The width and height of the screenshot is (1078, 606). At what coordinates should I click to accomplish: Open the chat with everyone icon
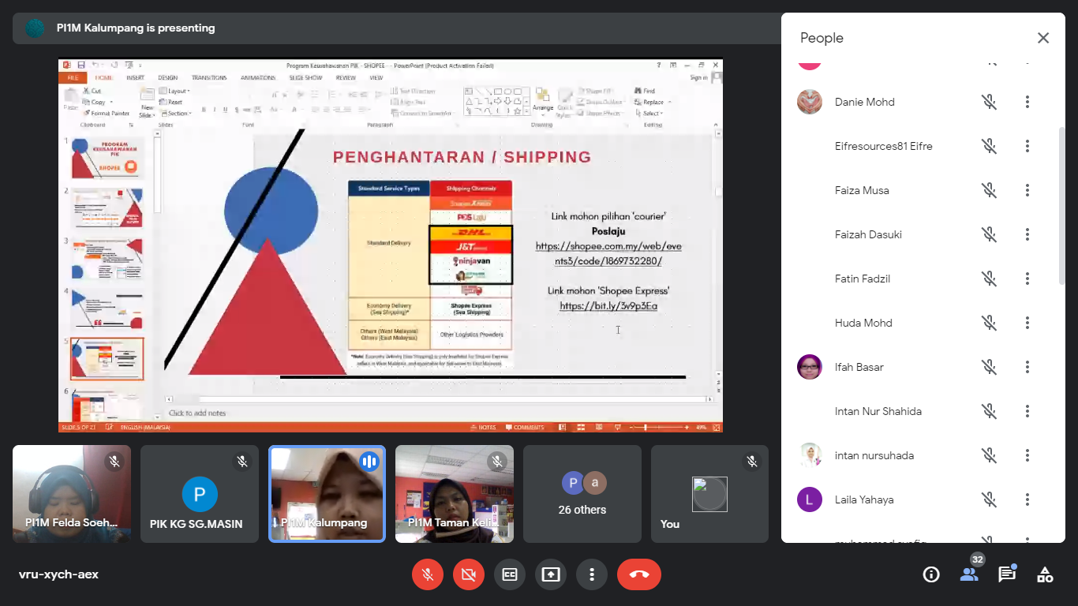(1007, 574)
